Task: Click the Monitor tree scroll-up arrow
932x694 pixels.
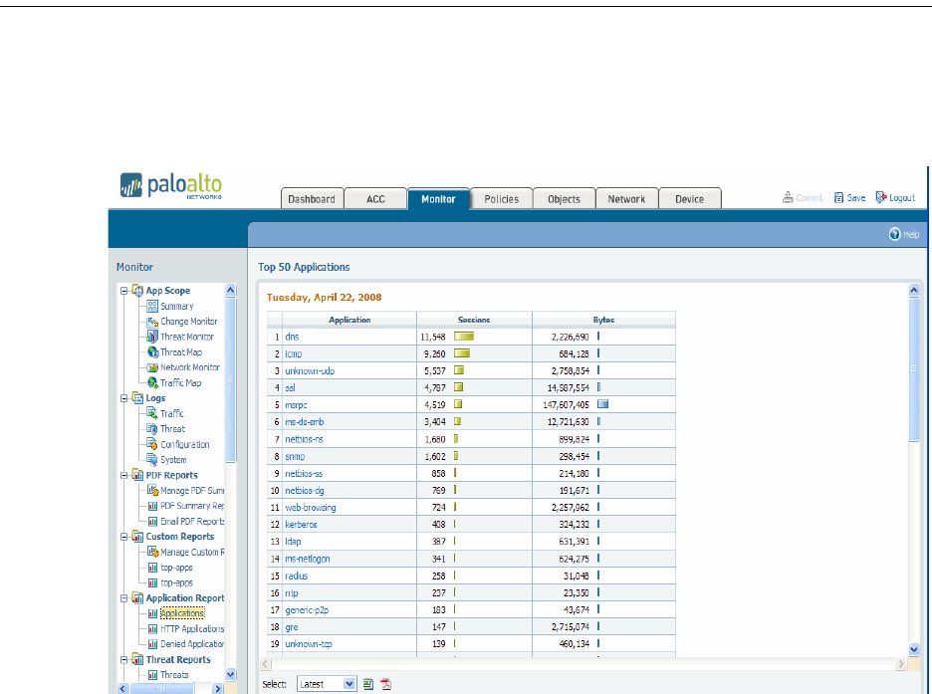Action: (x=231, y=291)
